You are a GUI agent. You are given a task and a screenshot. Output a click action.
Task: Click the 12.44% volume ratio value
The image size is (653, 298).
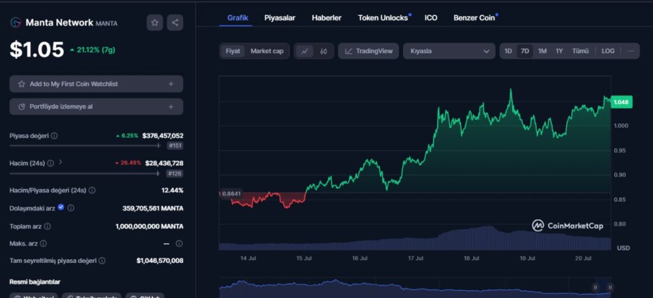pyautogui.click(x=172, y=190)
